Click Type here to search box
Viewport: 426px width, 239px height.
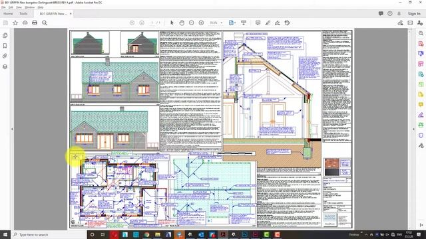tap(49, 234)
